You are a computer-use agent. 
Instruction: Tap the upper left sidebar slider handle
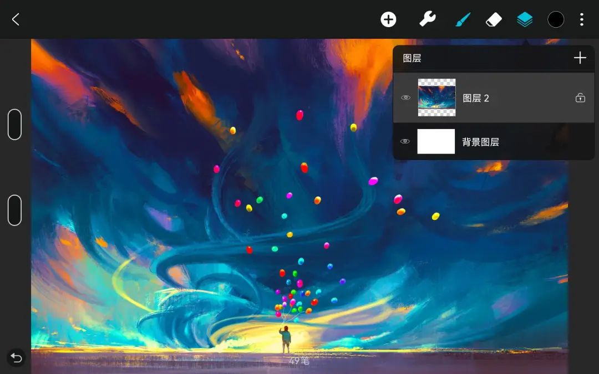(x=14, y=125)
